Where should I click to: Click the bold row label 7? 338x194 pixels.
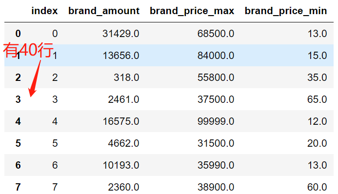click(18, 187)
